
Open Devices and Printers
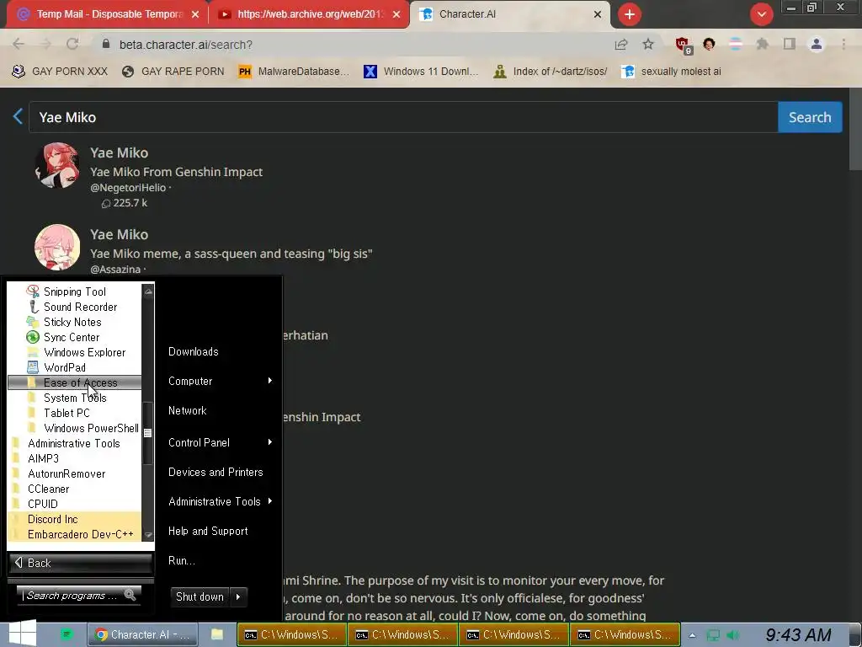(215, 472)
